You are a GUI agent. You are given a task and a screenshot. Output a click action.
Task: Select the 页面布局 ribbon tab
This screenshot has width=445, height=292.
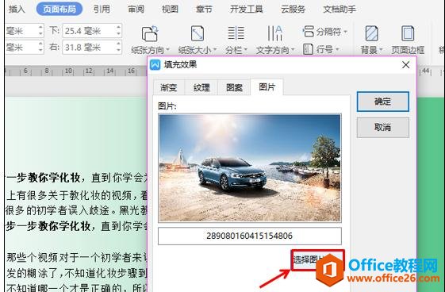coord(59,10)
